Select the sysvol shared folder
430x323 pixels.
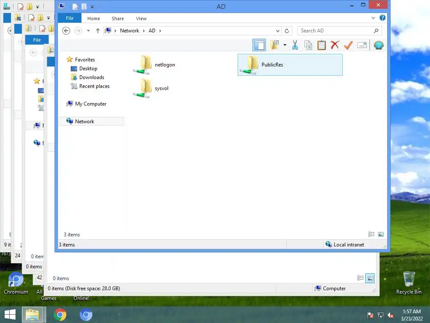click(x=151, y=88)
